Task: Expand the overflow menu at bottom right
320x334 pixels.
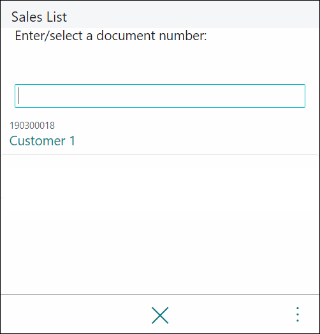Action: pos(298,314)
